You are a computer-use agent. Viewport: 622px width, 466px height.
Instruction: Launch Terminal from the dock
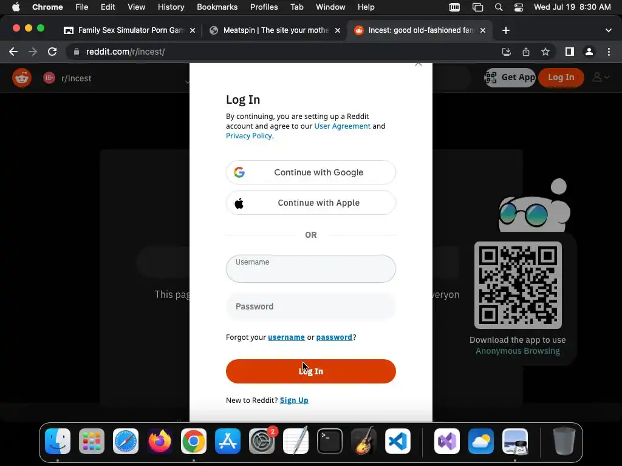330,441
